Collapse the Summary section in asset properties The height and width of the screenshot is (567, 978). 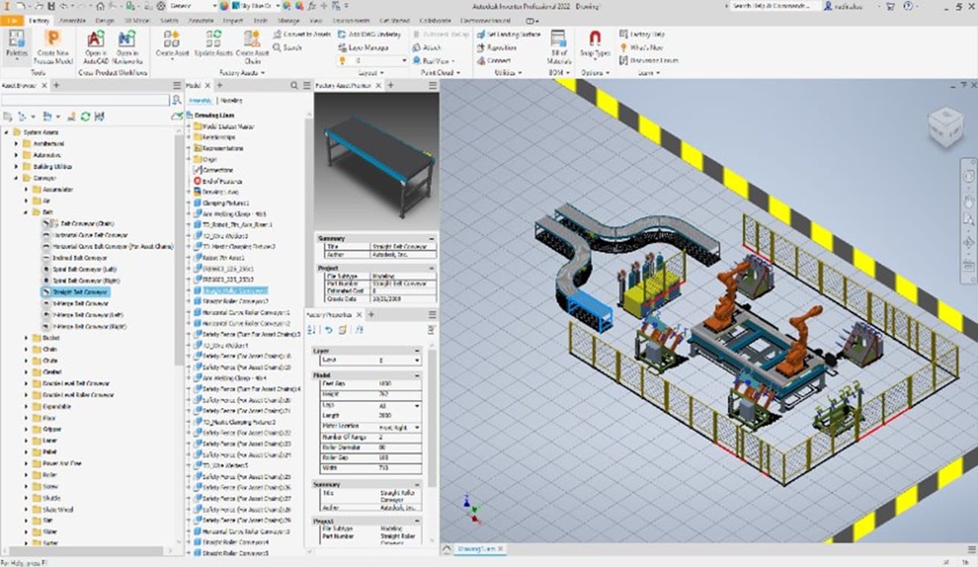[x=432, y=238]
